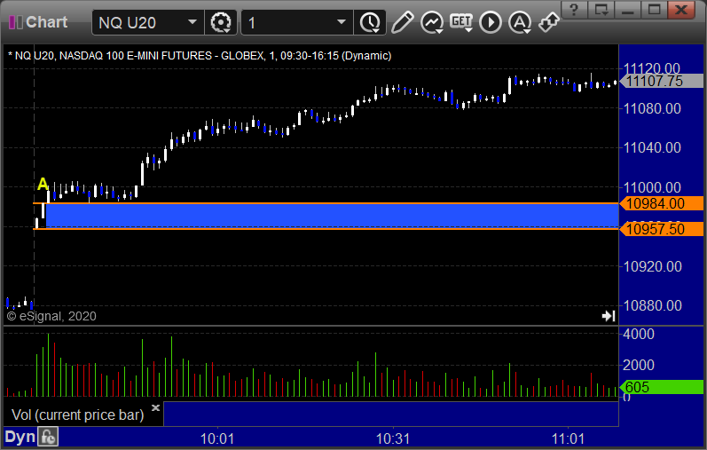Click the yellow A marker
This screenshot has height=450, width=707.
pos(43,184)
